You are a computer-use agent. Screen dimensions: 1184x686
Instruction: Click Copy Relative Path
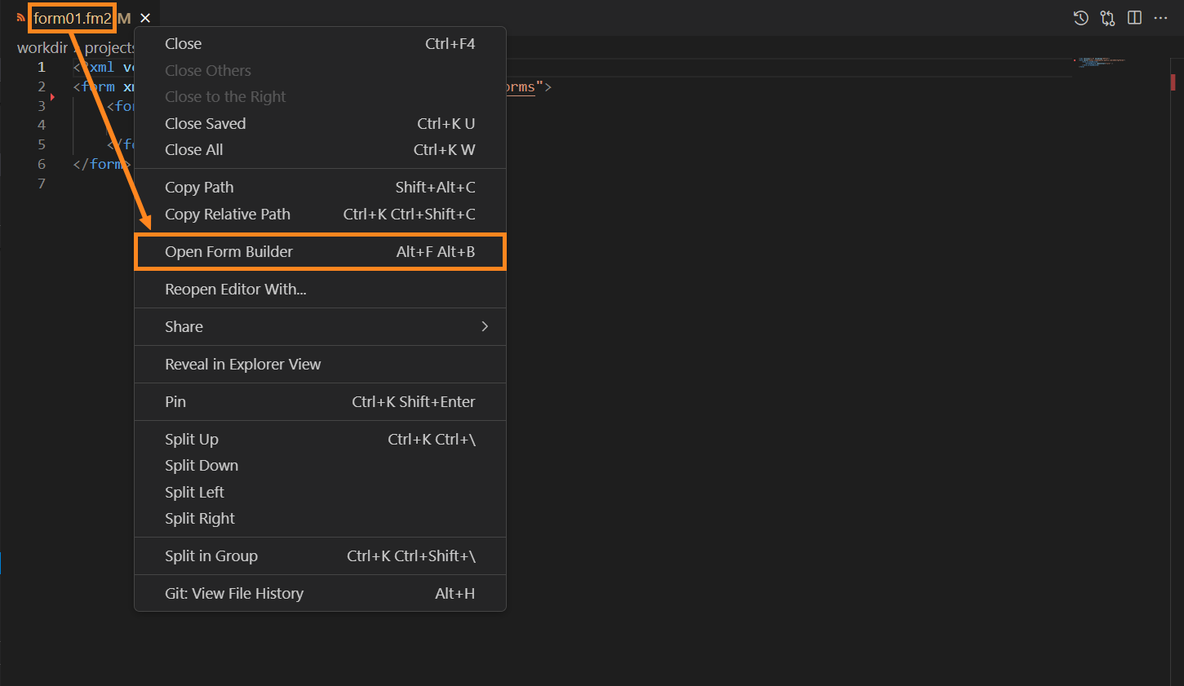pos(227,214)
